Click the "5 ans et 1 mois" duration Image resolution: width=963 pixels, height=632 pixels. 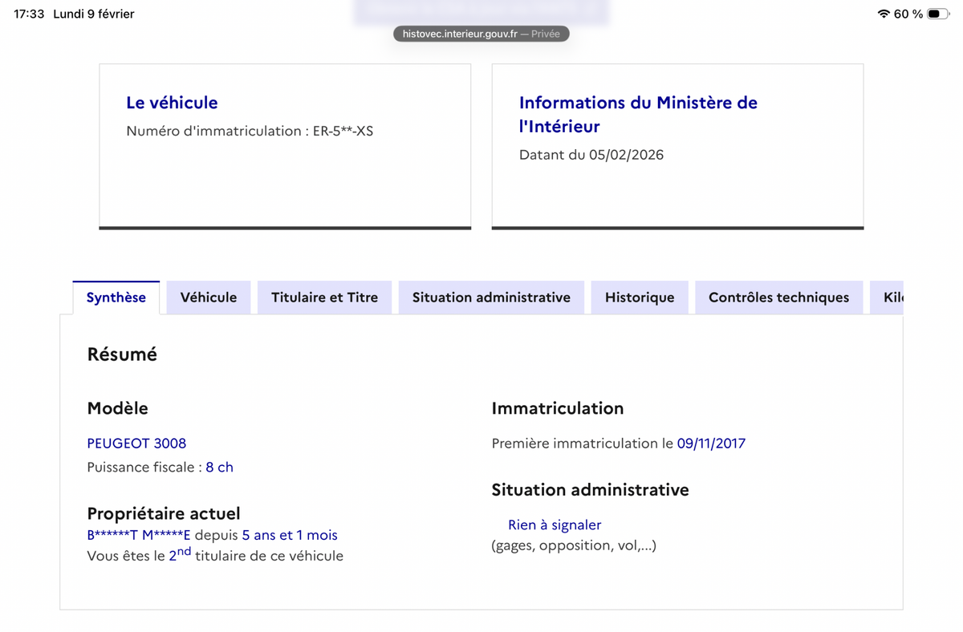pos(290,535)
